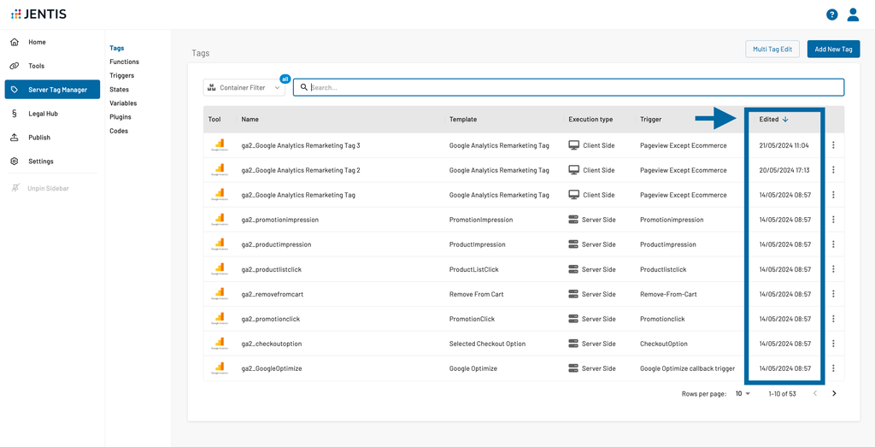Click the Tools link icon in sidebar
Image resolution: width=875 pixels, height=447 pixels.
15,66
